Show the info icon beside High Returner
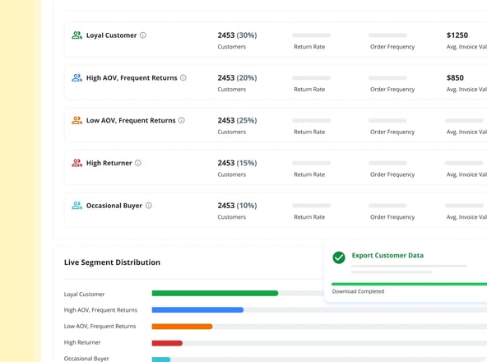 tap(138, 163)
